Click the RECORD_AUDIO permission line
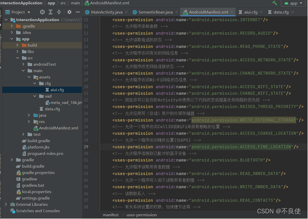The image size is (308, 219). point(195,33)
